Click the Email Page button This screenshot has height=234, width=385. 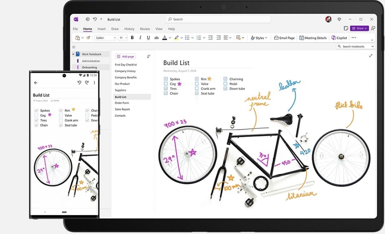pyautogui.click(x=284, y=38)
